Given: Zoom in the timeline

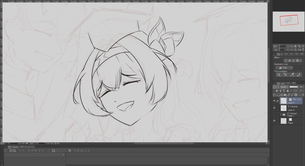Looking at the screenshot, I should [x=23, y=151].
